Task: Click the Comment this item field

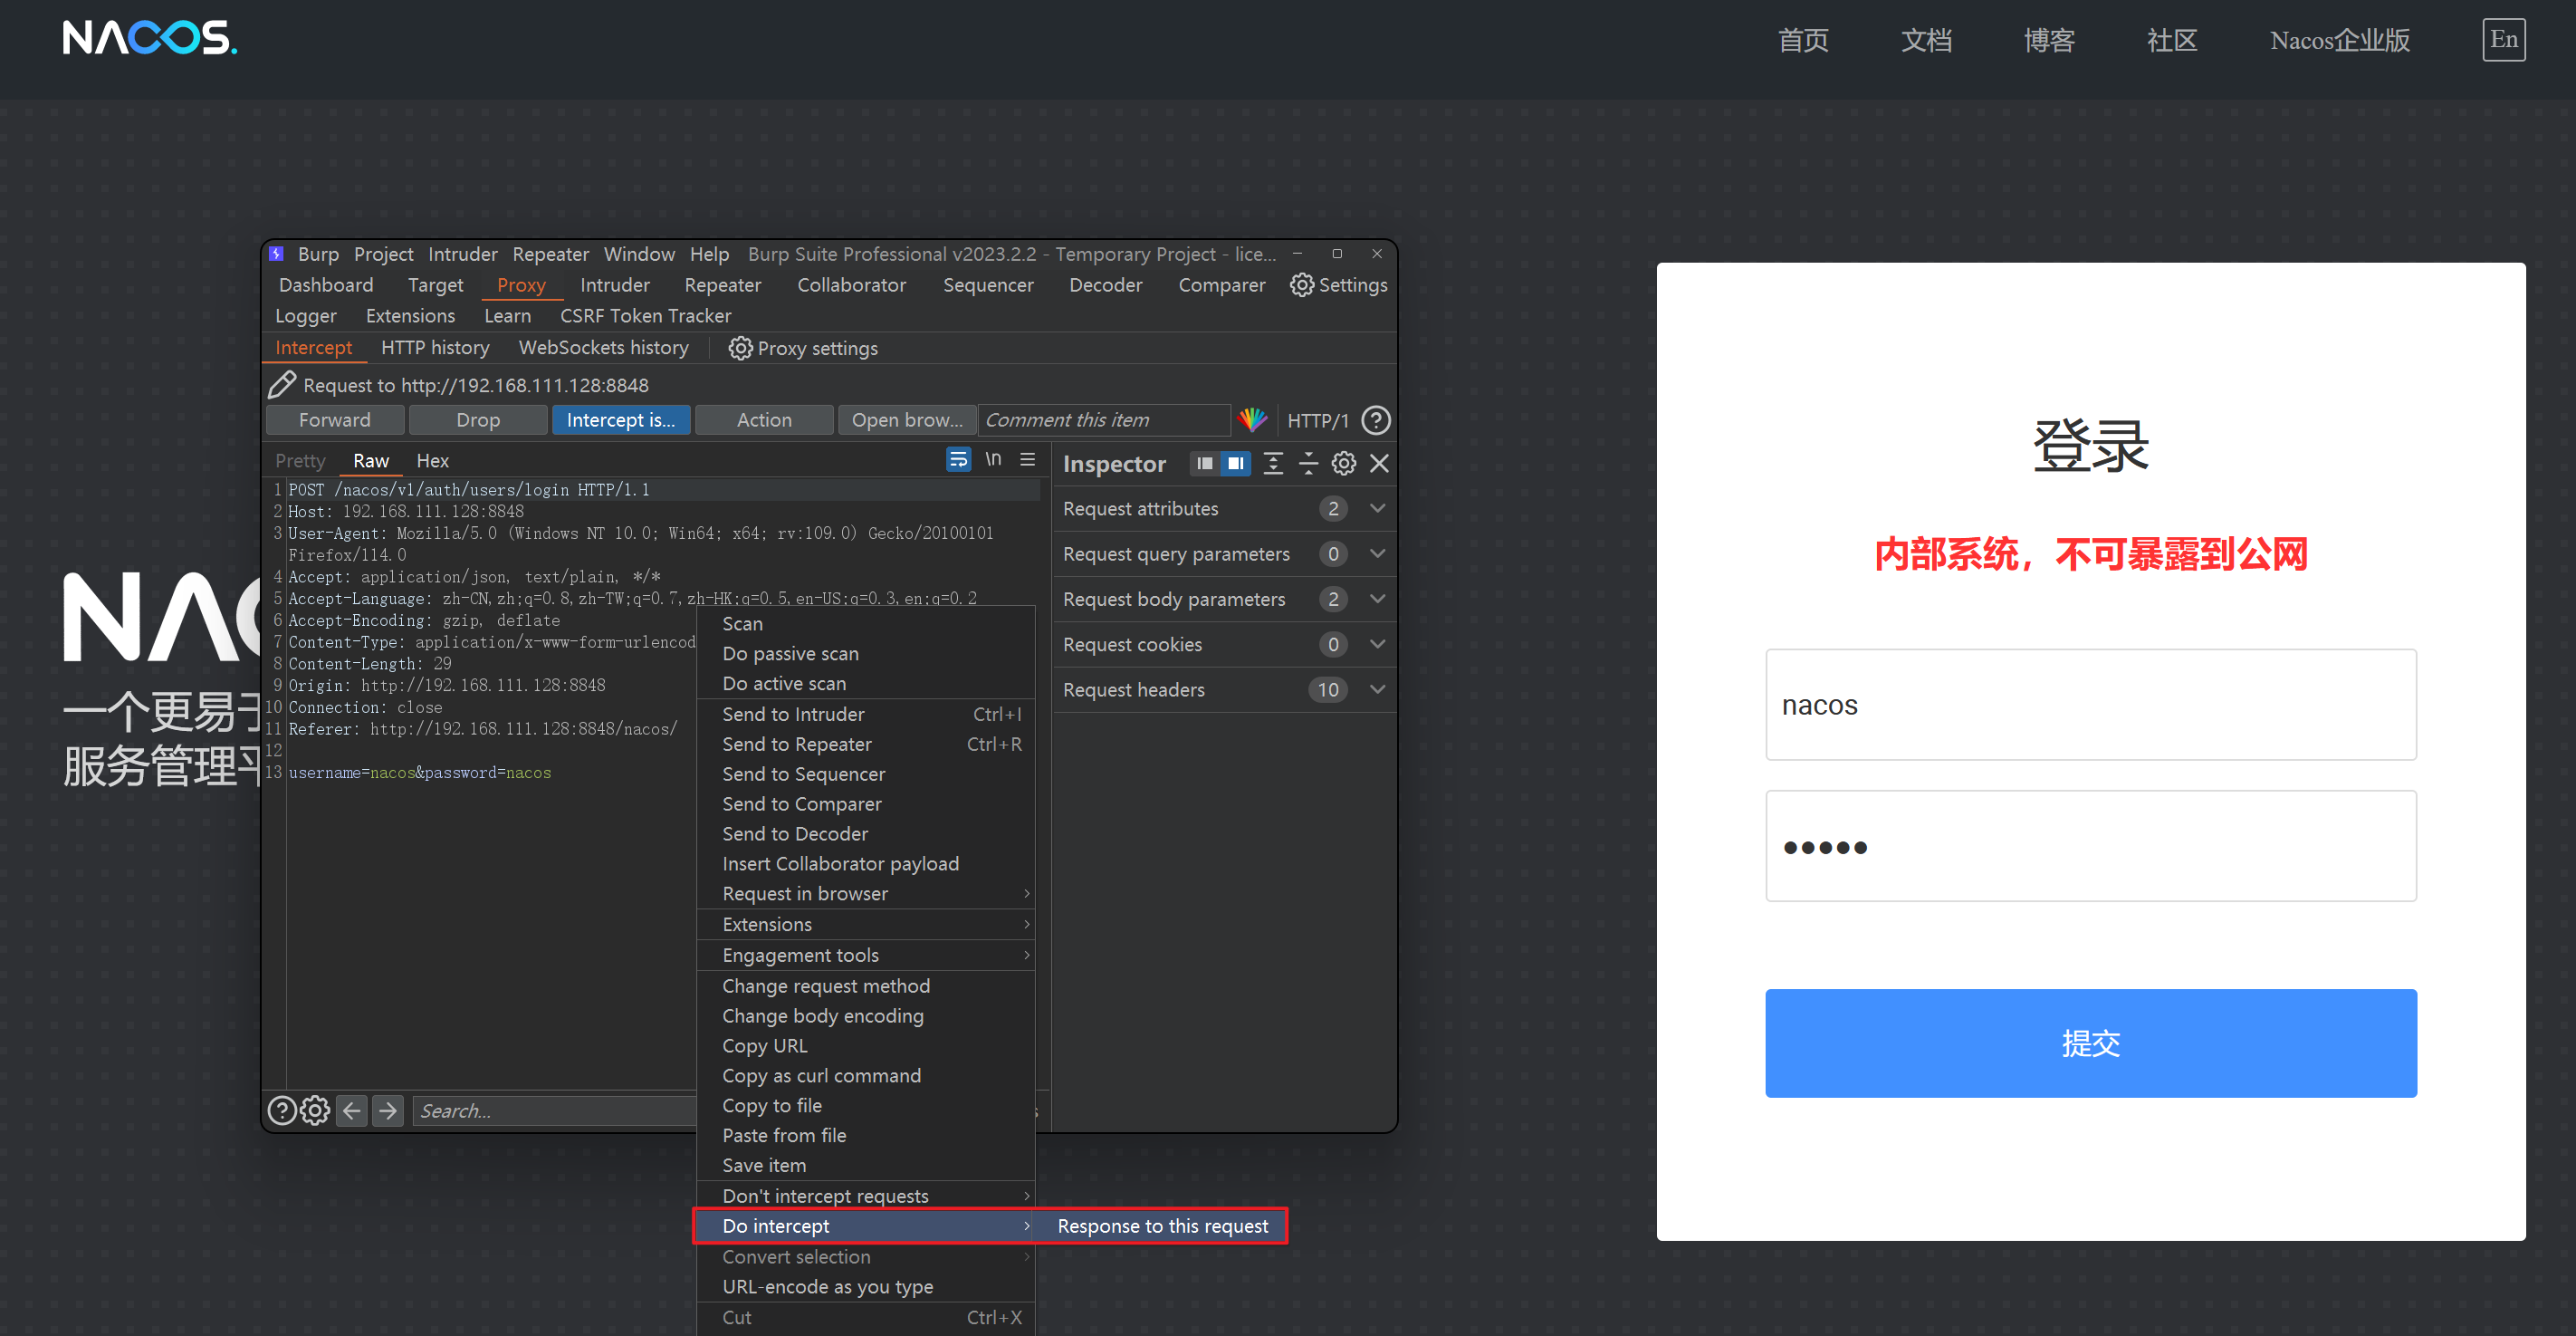Action: (x=1102, y=420)
